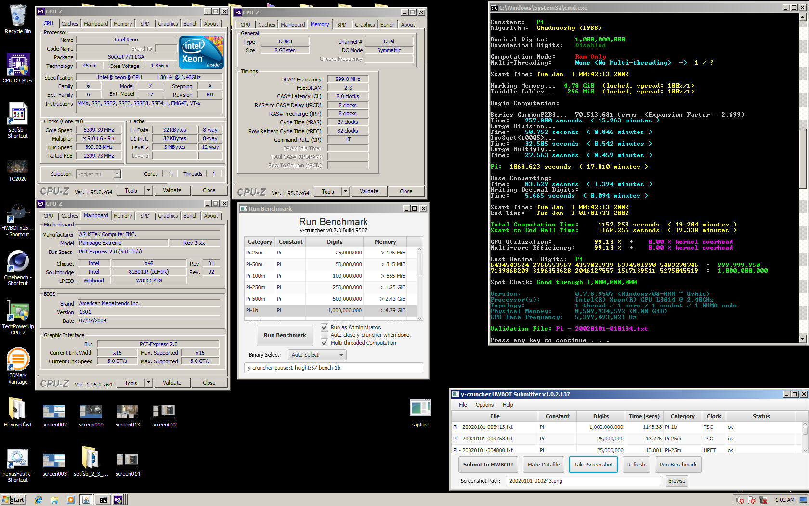The height and width of the screenshot is (506, 809).
Task: Click the Run Benchmark button in the benchmark dialog
Action: pyautogui.click(x=285, y=335)
